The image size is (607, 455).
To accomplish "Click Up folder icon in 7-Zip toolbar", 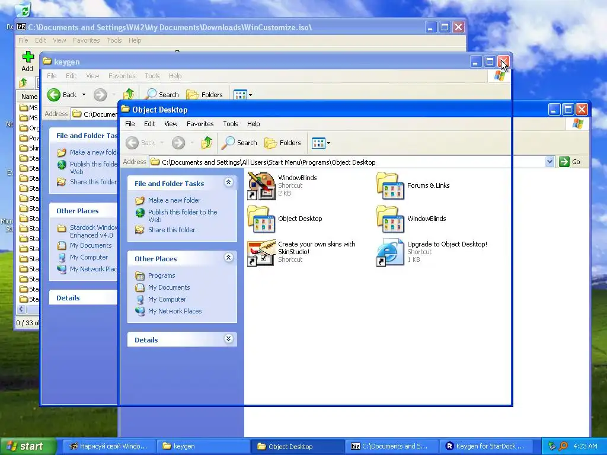I will point(23,82).
